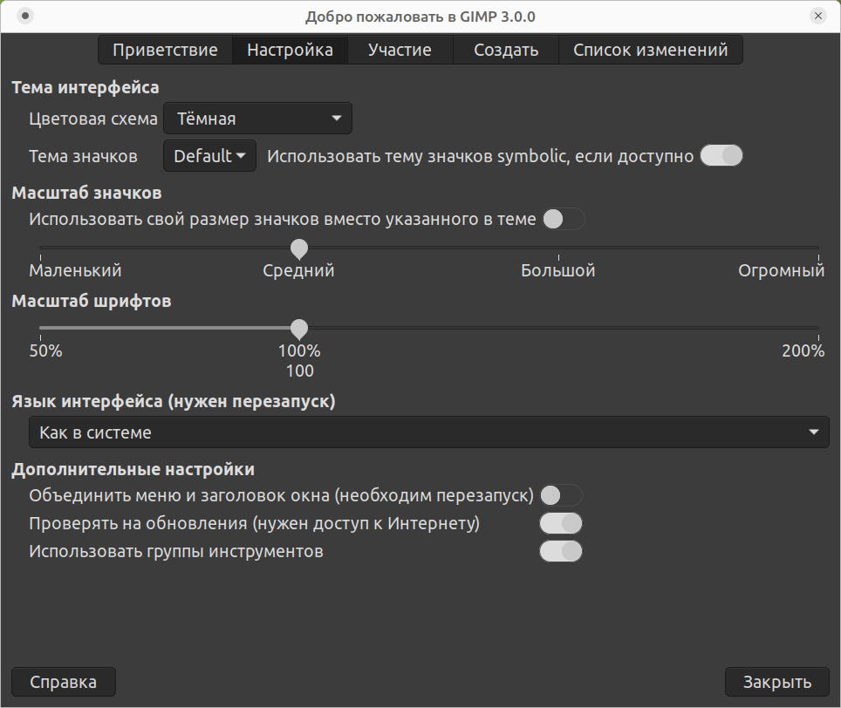
Task: Click the 200% mark on font slider
Action: click(817, 329)
